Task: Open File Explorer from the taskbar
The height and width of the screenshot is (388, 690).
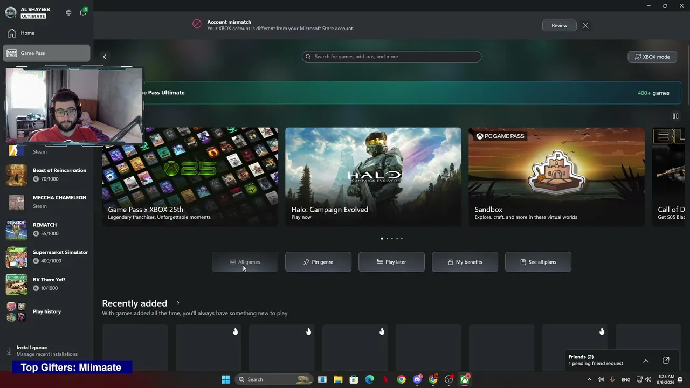Action: click(x=338, y=379)
